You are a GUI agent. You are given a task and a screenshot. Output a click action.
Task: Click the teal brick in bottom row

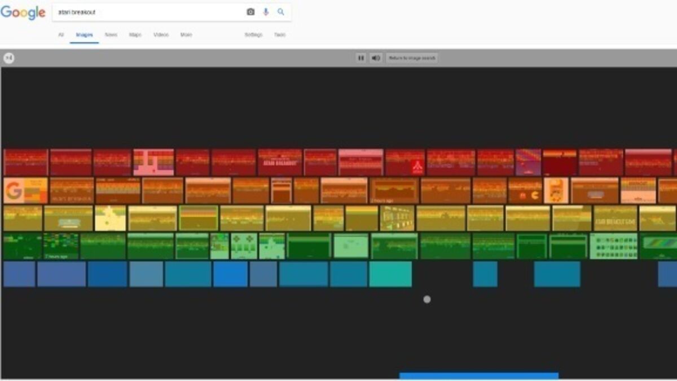[390, 274]
